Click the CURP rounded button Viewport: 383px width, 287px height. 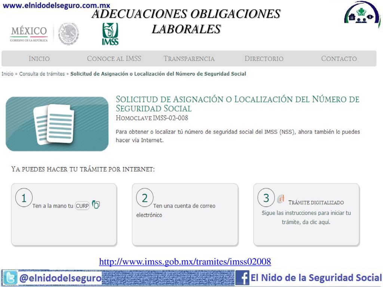coord(82,206)
